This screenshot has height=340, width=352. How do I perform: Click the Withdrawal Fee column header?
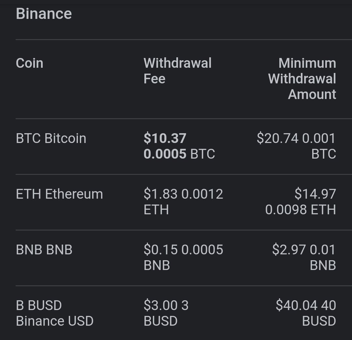point(177,71)
